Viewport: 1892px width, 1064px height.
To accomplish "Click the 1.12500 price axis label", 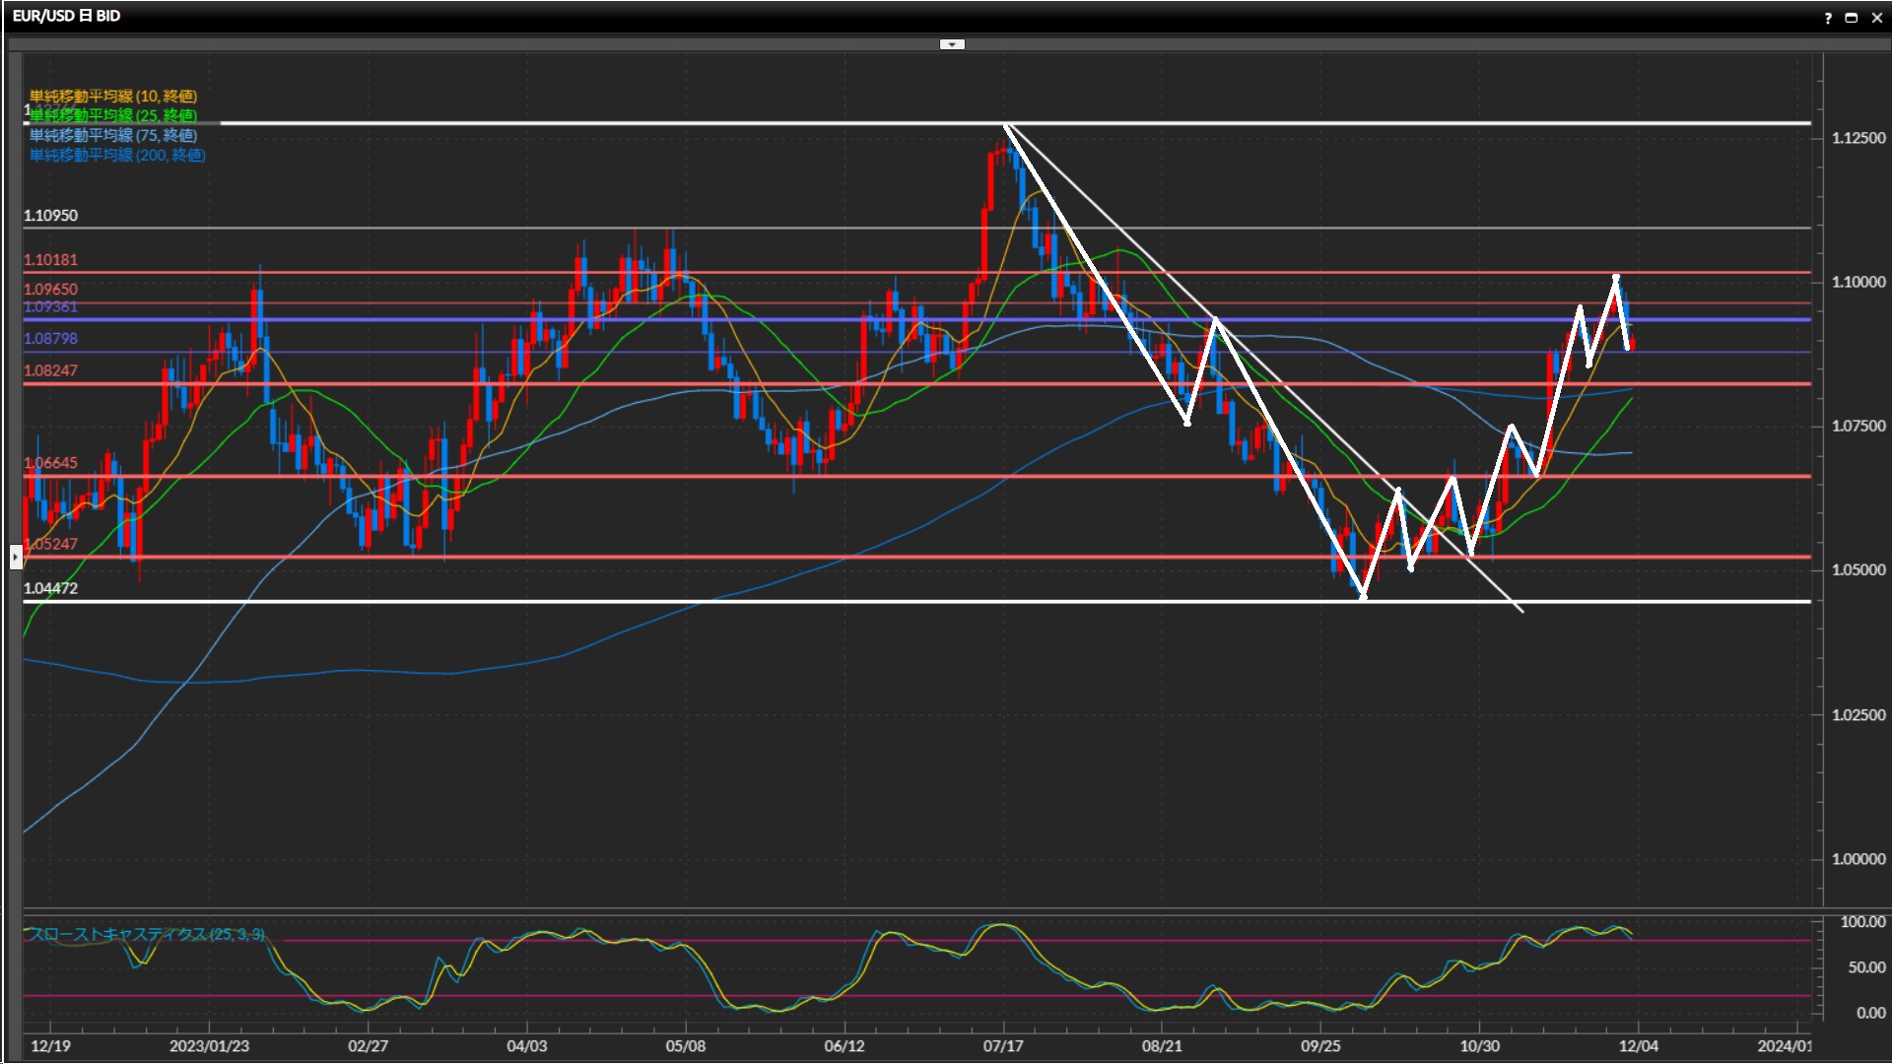I will click(1858, 138).
